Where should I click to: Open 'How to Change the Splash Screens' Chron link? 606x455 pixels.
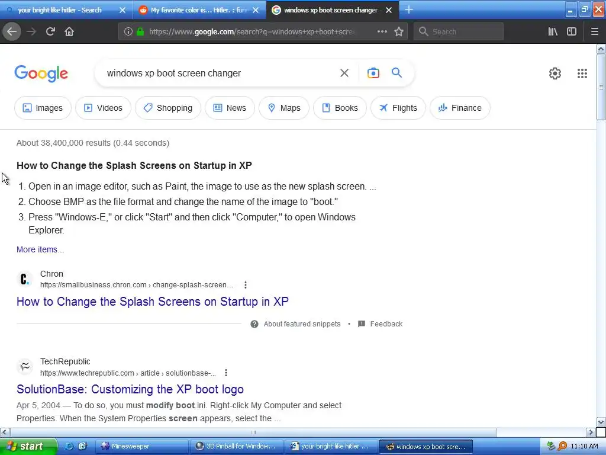[x=153, y=302]
